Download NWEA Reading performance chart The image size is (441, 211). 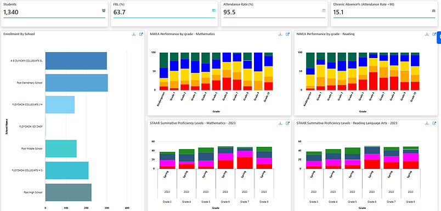coord(427,35)
